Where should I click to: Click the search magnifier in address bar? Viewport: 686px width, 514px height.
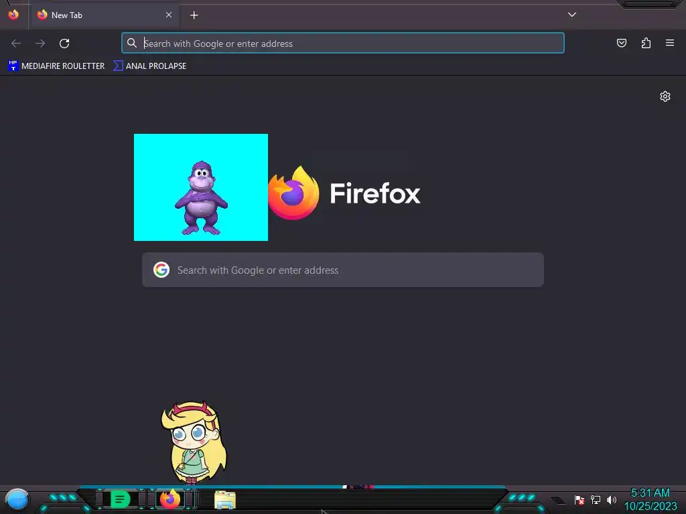click(132, 43)
